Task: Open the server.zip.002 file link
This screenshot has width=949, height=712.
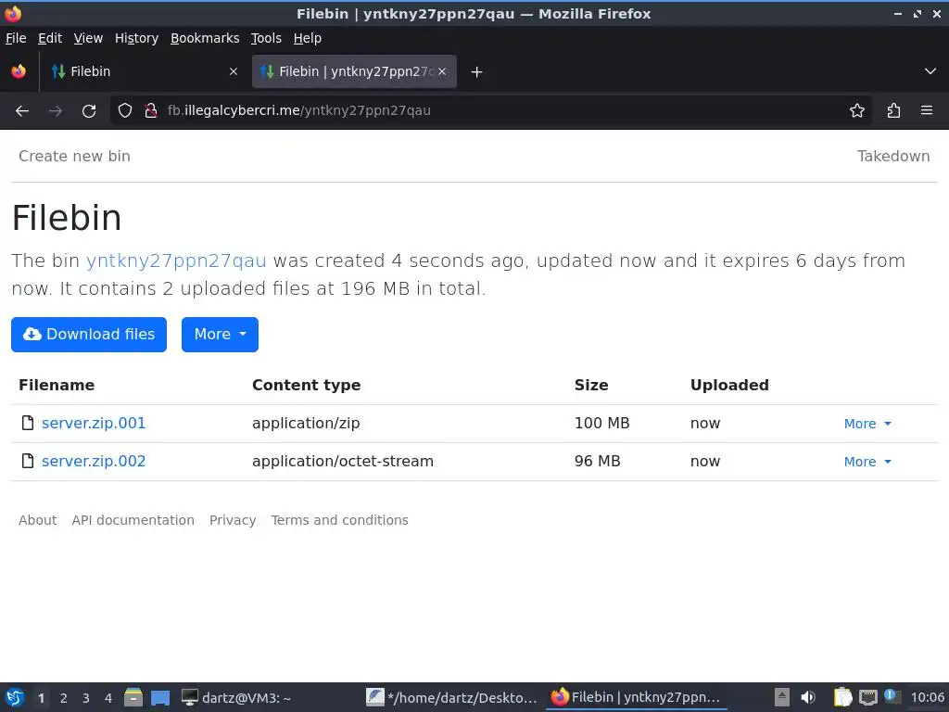Action: [x=94, y=462]
